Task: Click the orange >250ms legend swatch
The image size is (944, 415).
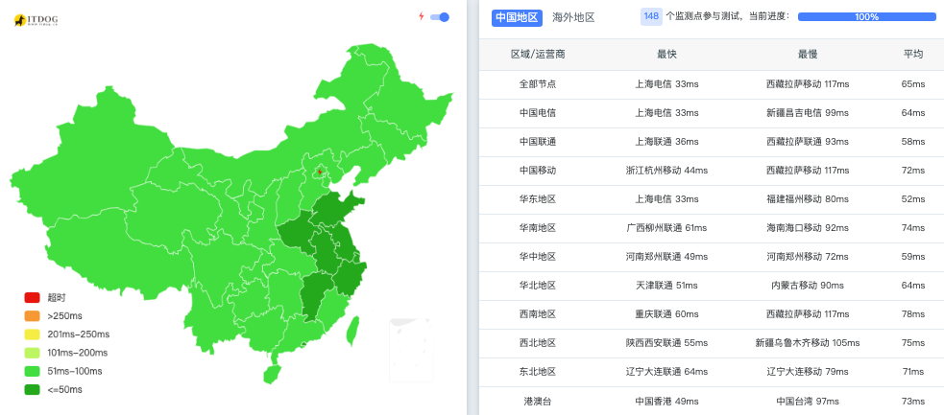Action: pos(32,316)
